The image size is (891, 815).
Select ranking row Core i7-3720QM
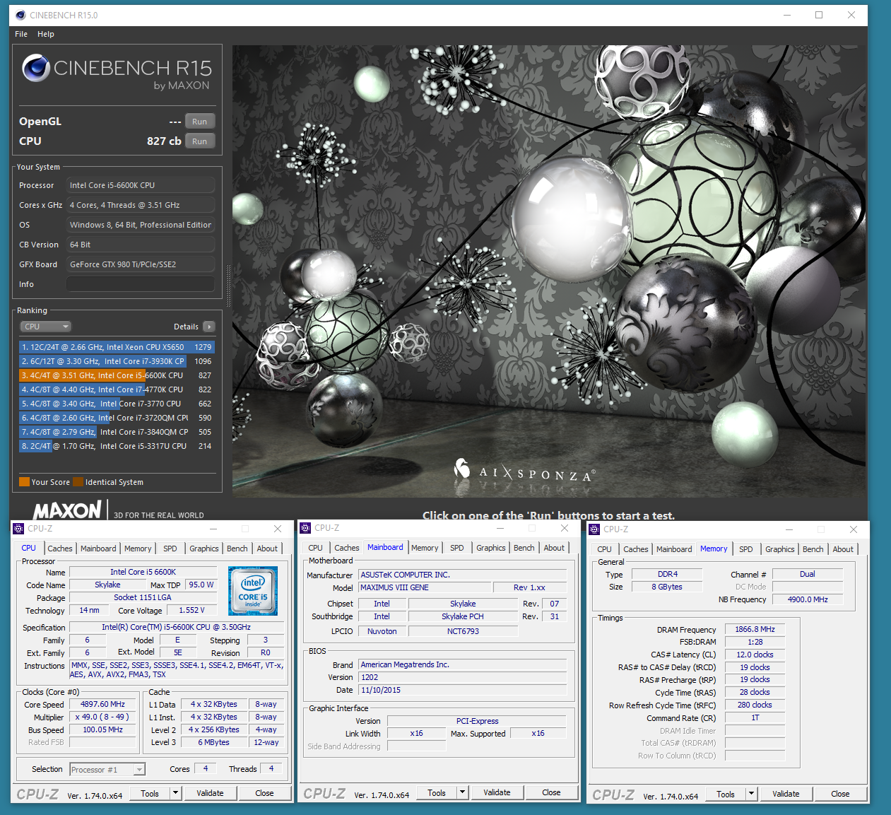(x=117, y=418)
